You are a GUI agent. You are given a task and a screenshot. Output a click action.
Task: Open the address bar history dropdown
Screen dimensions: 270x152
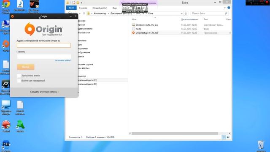click(x=181, y=14)
